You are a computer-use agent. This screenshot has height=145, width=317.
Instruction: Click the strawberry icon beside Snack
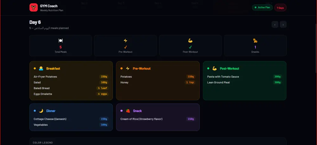click(128, 111)
